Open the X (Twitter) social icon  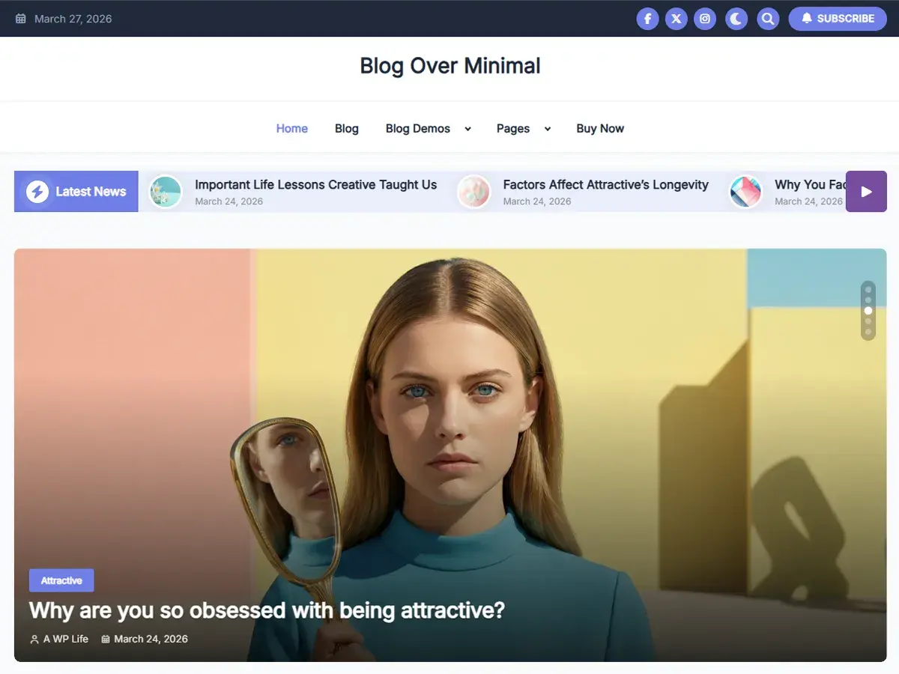point(676,19)
